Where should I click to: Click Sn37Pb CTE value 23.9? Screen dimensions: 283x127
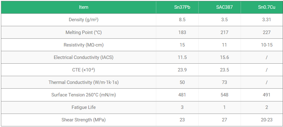pyautogui.click(x=182, y=70)
